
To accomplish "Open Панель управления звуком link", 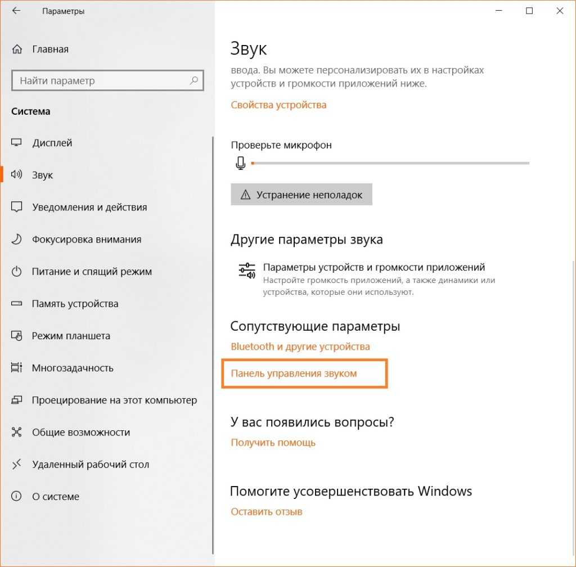I will pos(294,373).
